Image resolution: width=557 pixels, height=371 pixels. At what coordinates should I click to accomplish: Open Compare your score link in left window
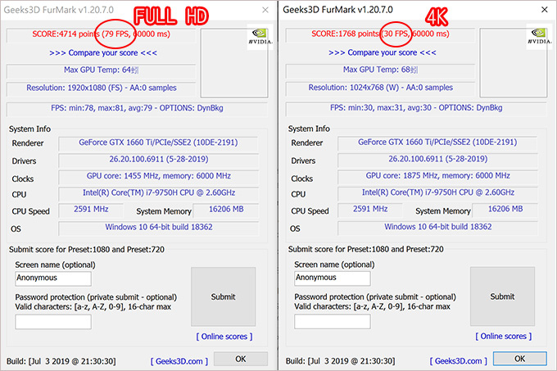[103, 53]
